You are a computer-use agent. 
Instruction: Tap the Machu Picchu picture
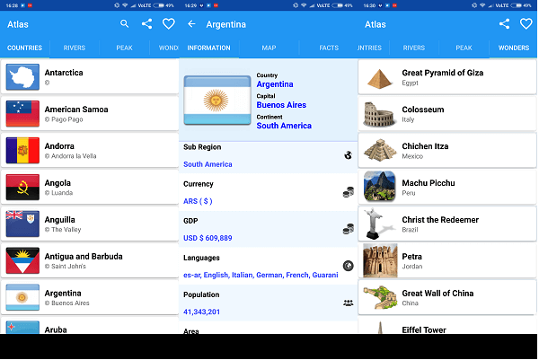[x=380, y=188]
